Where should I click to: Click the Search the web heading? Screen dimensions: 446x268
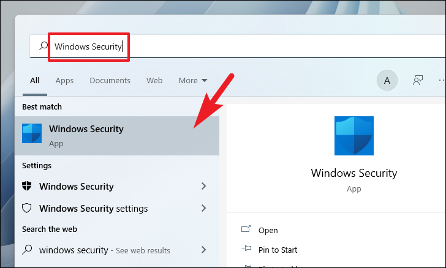tap(50, 229)
